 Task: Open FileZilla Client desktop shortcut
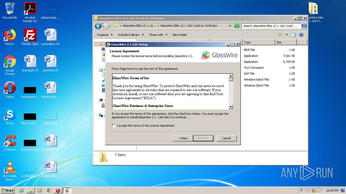pos(30,37)
